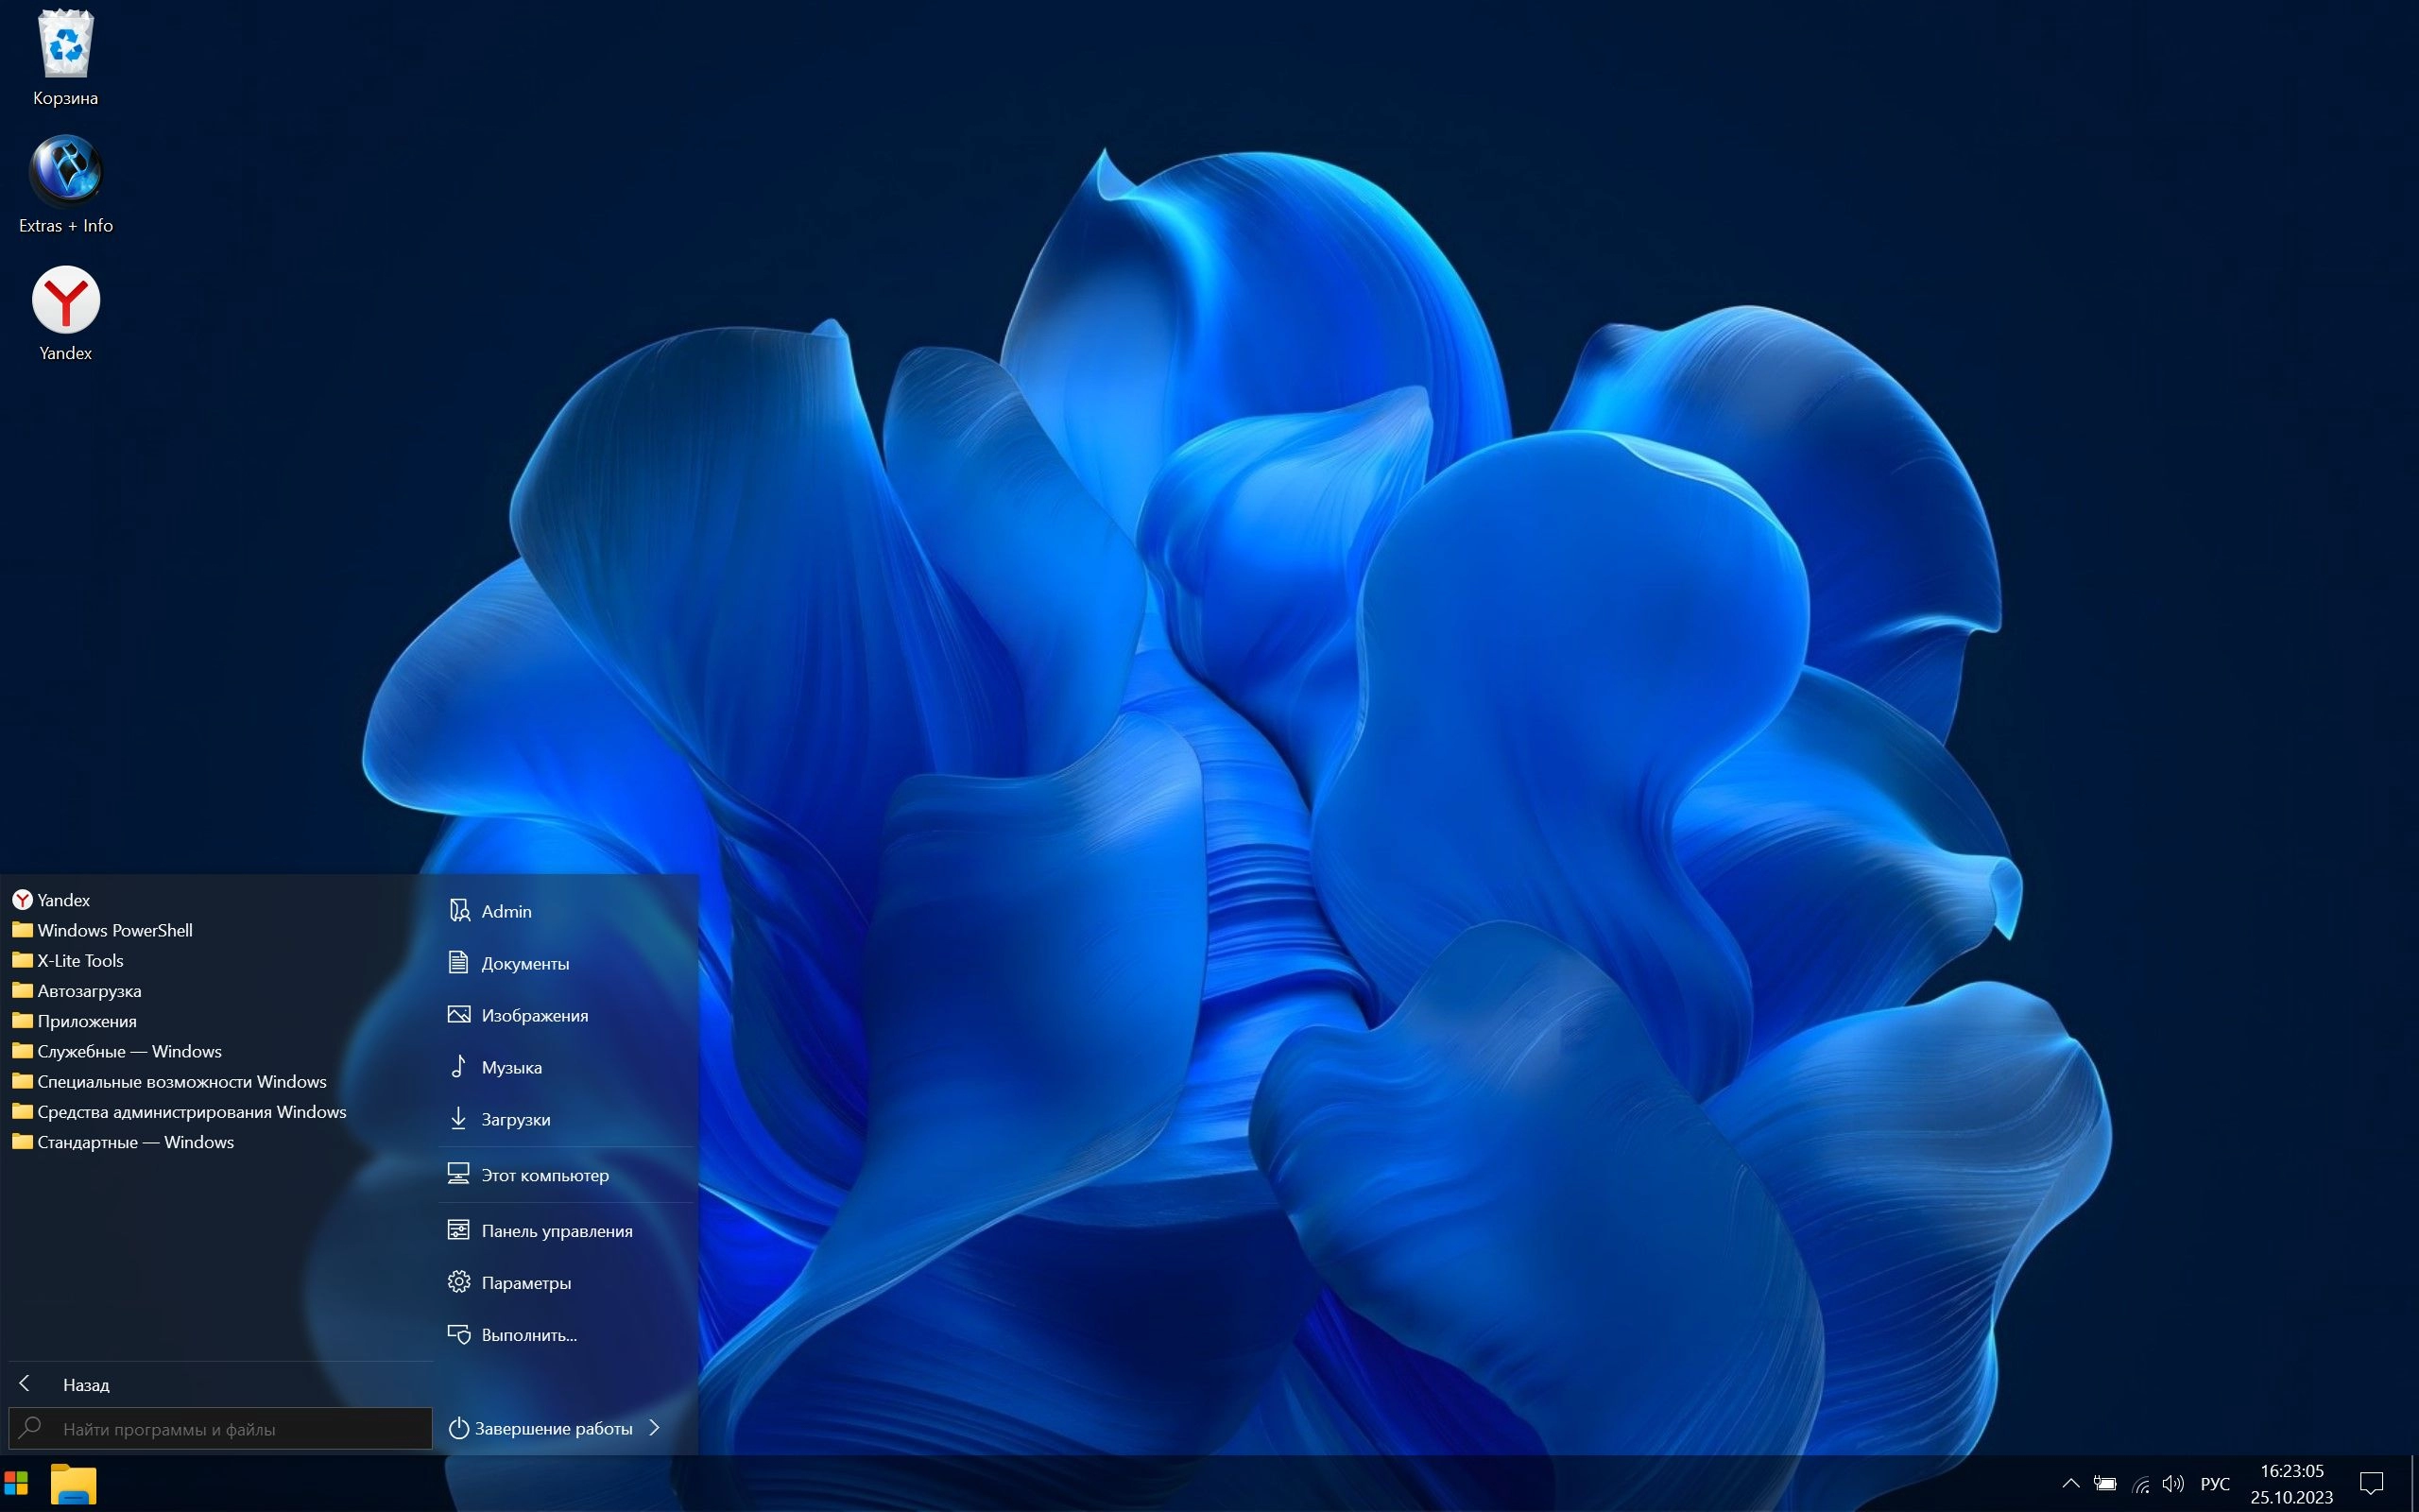Show hidden tray icons chevron
Viewport: 2419px width, 1512px height.
click(x=2071, y=1484)
